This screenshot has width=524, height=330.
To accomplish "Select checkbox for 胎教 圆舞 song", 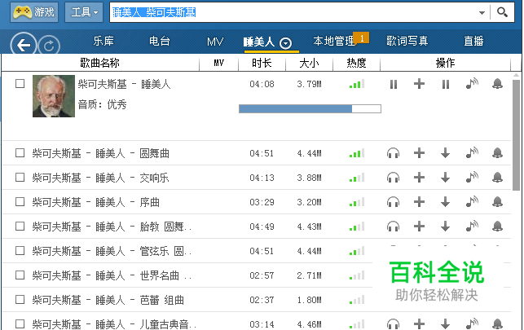I will [x=20, y=227].
